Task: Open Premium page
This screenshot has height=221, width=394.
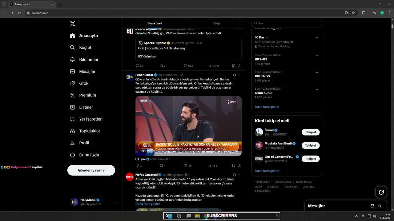Action: (83, 95)
